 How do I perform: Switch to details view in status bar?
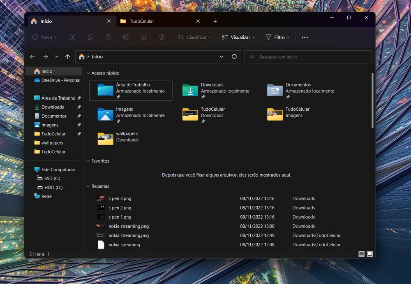[x=361, y=254]
